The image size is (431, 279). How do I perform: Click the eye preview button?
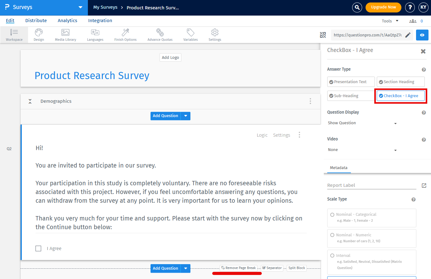(x=422, y=35)
